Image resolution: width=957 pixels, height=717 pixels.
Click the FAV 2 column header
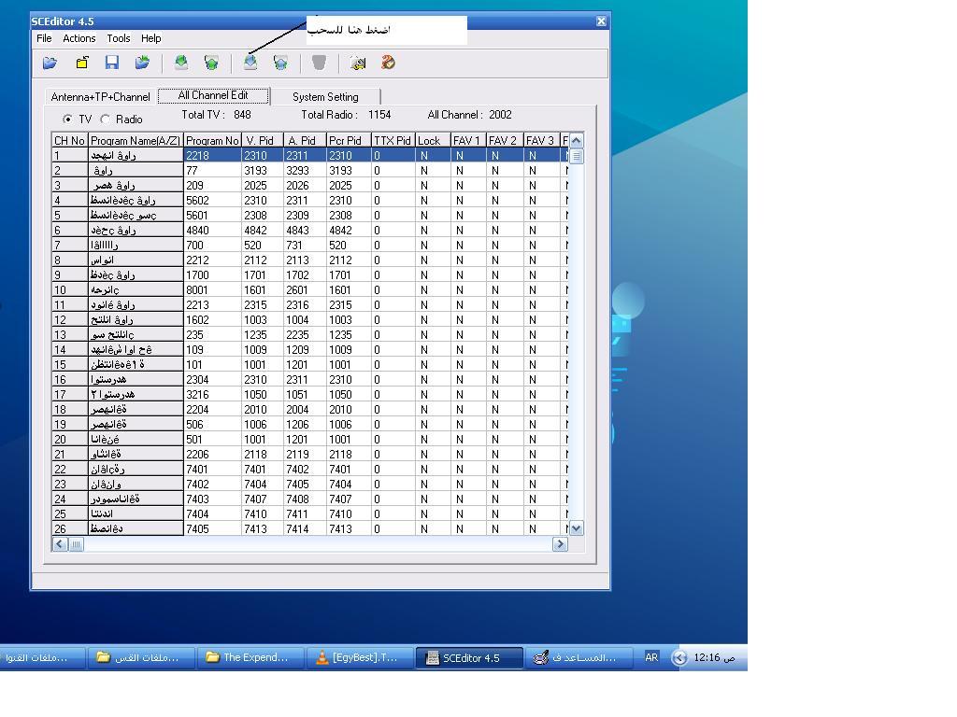click(x=505, y=140)
